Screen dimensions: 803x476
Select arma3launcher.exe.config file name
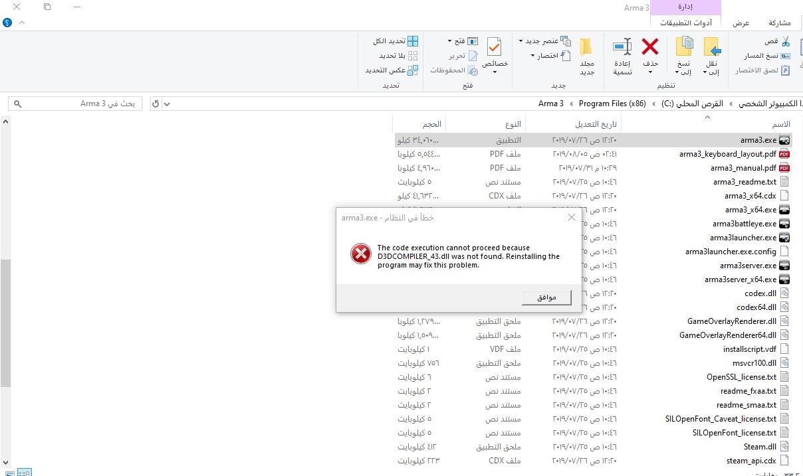point(731,252)
